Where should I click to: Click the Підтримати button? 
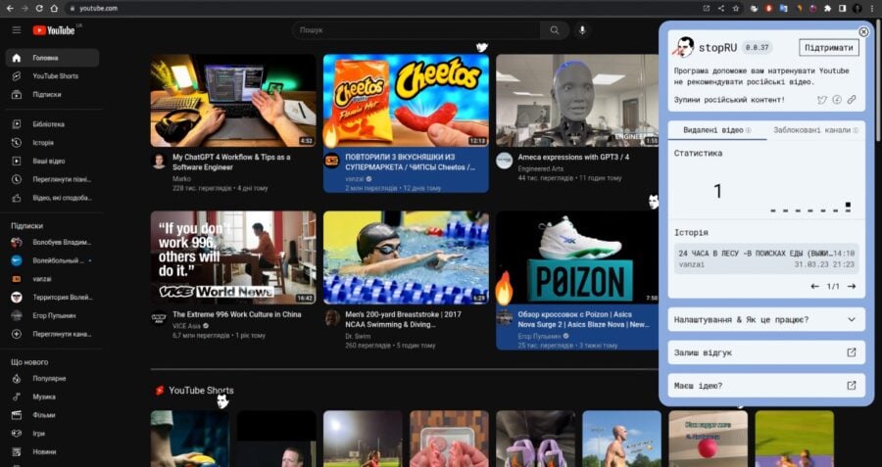click(x=828, y=48)
